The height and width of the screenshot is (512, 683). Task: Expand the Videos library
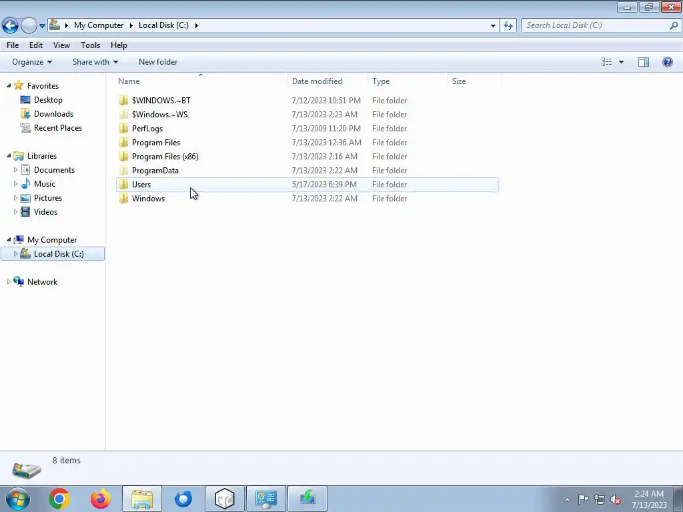coord(16,211)
